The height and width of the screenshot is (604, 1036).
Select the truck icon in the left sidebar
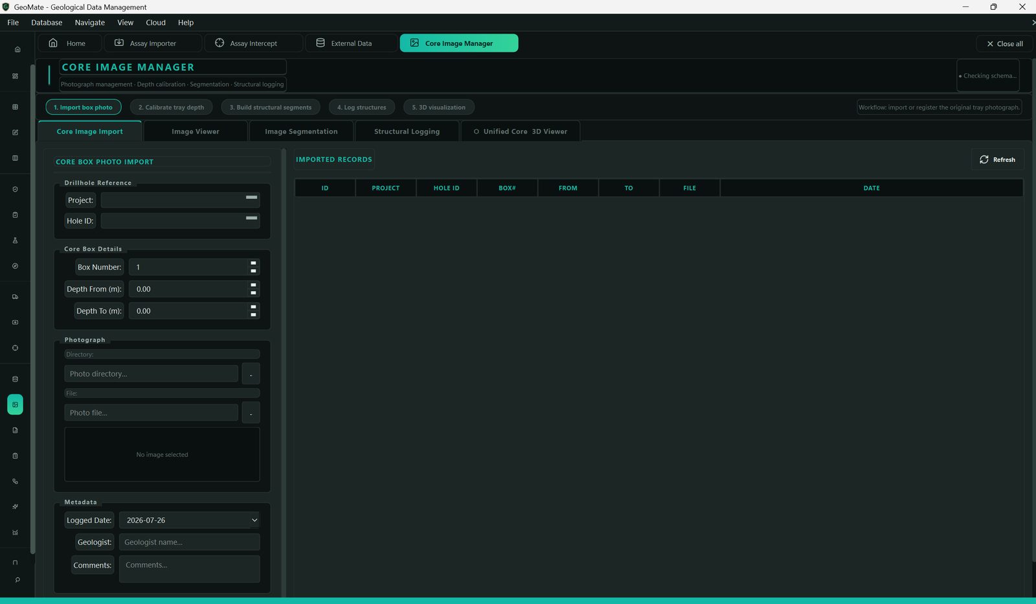[15, 297]
